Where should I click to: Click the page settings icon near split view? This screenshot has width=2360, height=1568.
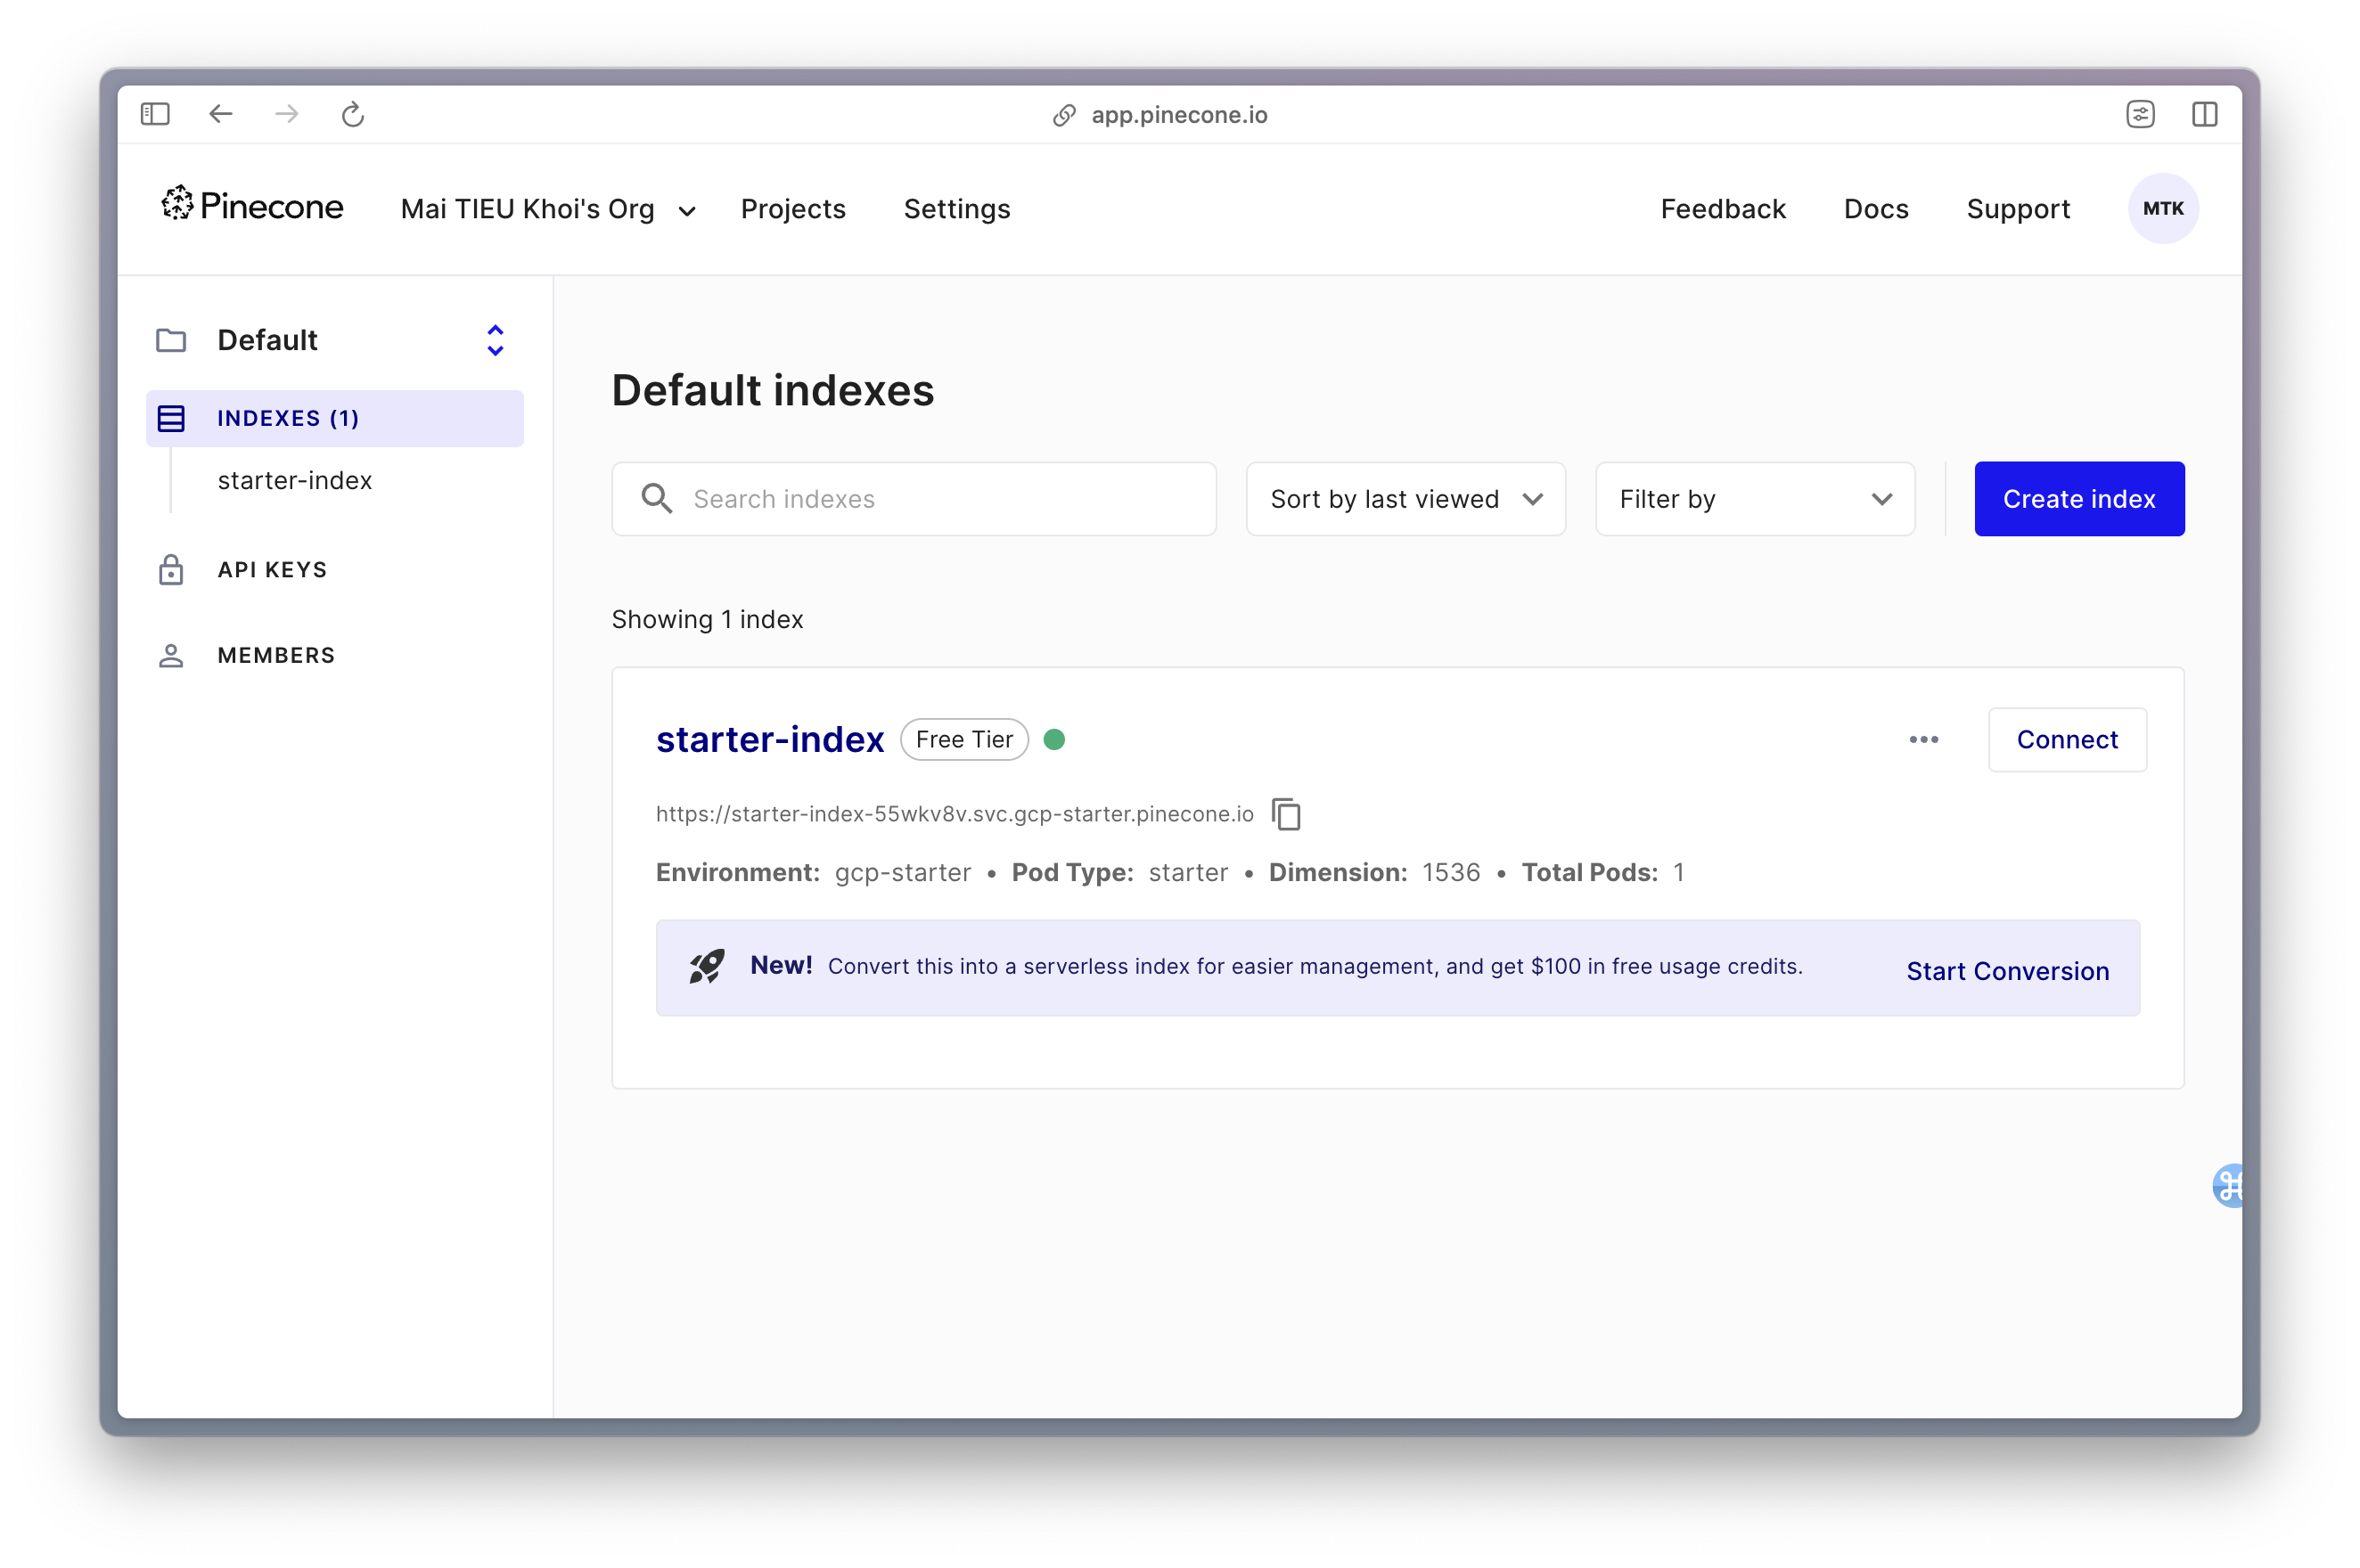coord(2140,114)
